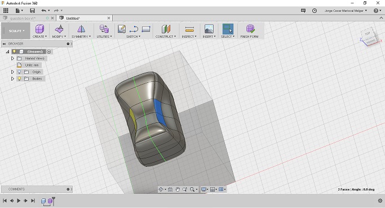Click the ViewCube TOP face

pyautogui.click(x=368, y=34)
